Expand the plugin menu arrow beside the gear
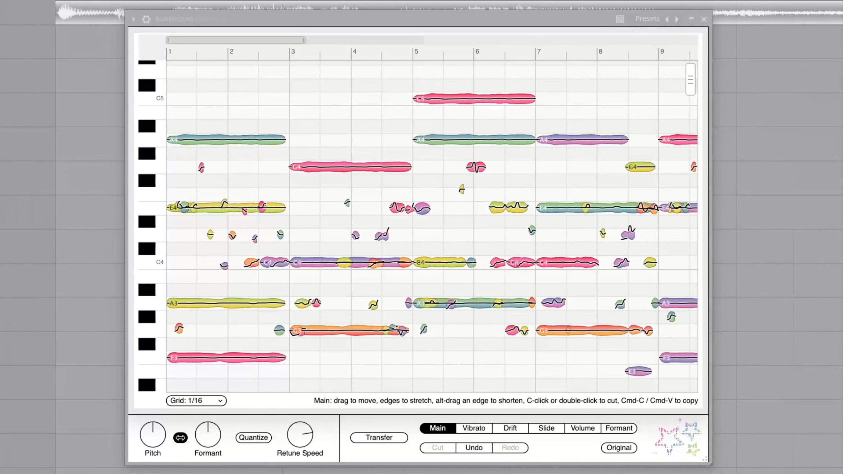The height and width of the screenshot is (474, 843). click(134, 19)
